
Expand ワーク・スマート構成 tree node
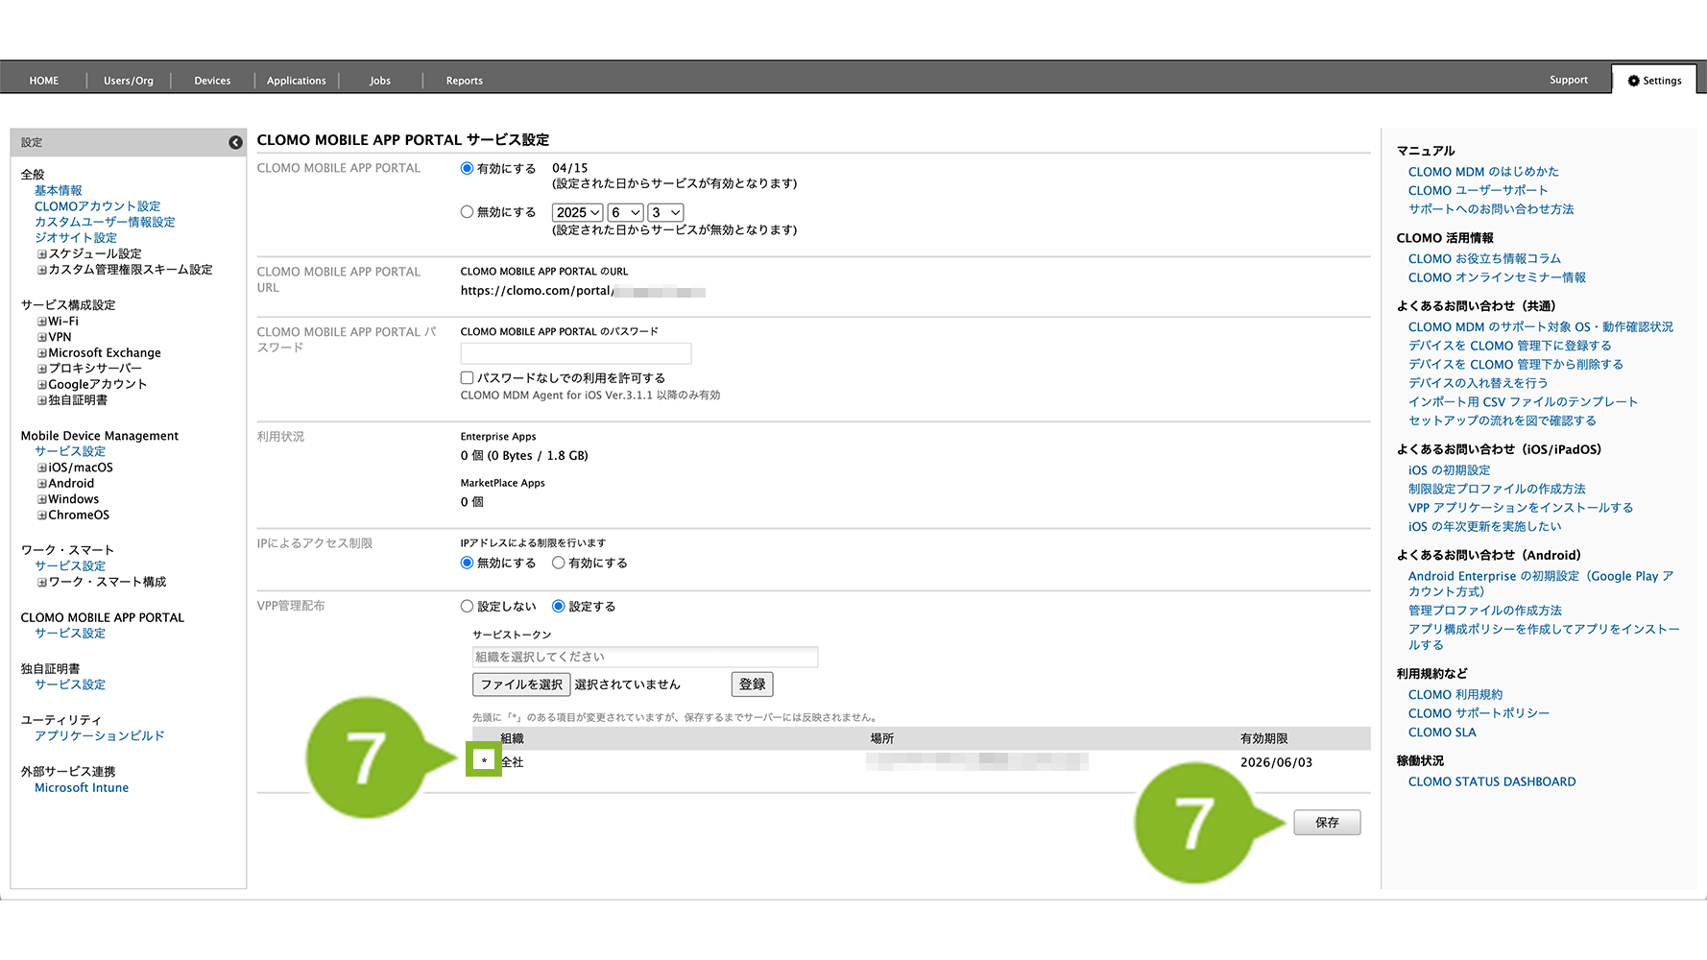point(42,582)
